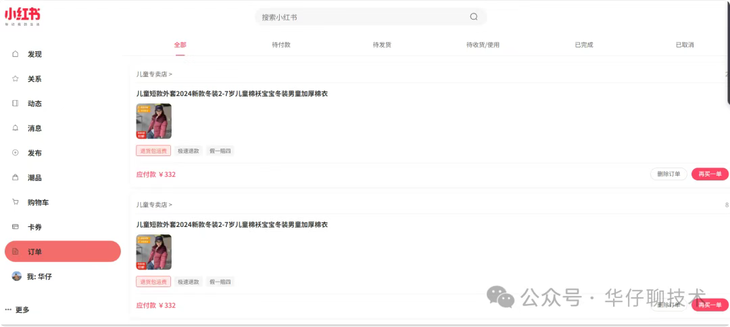Image resolution: width=730 pixels, height=327 pixels.
Task: Click the search magnifier icon
Action: [x=473, y=17]
